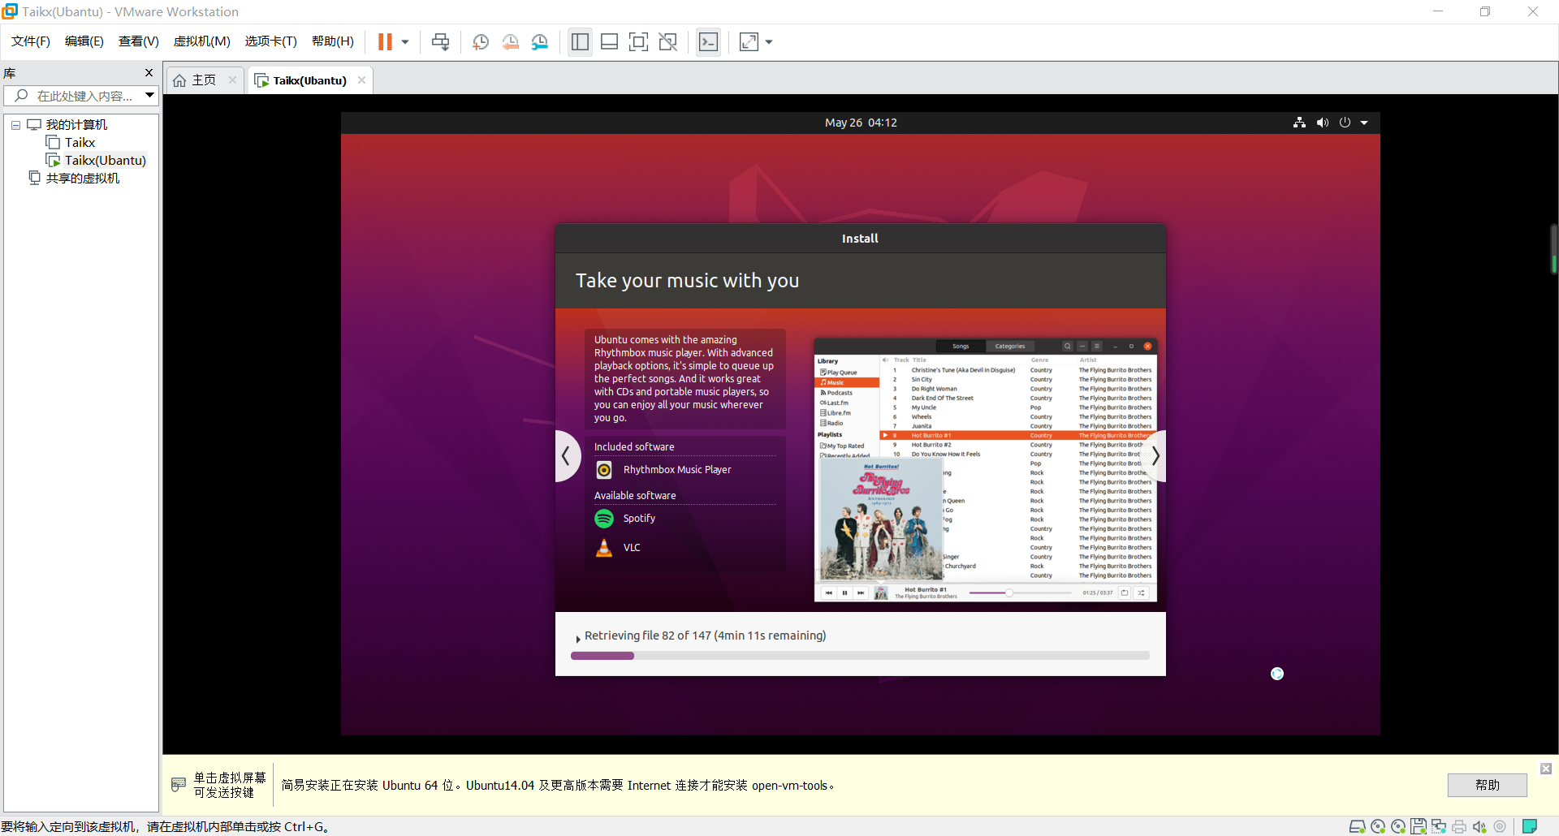Collapse the 我的计算机 tree node
The width and height of the screenshot is (1559, 836).
(x=15, y=124)
